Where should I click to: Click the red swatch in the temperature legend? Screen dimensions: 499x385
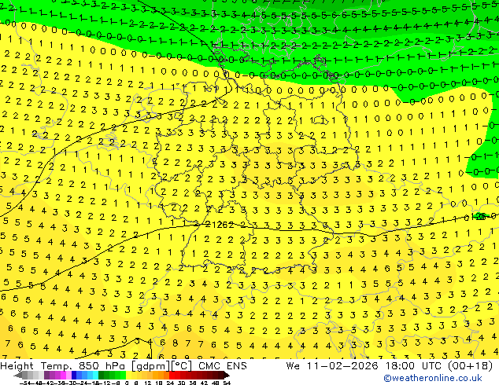tap(172, 375)
